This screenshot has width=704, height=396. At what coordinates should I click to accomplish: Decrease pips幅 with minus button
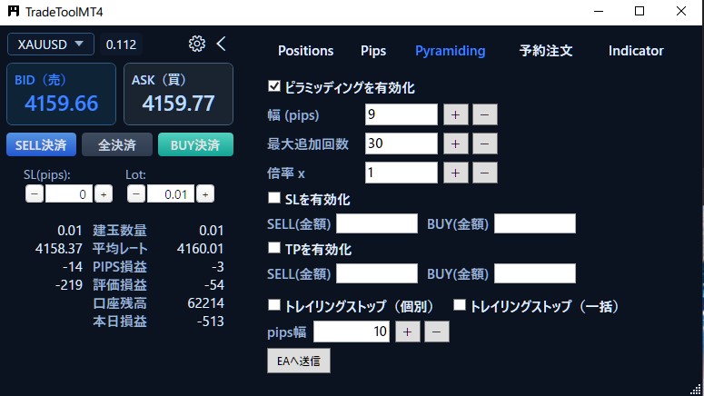coord(436,332)
